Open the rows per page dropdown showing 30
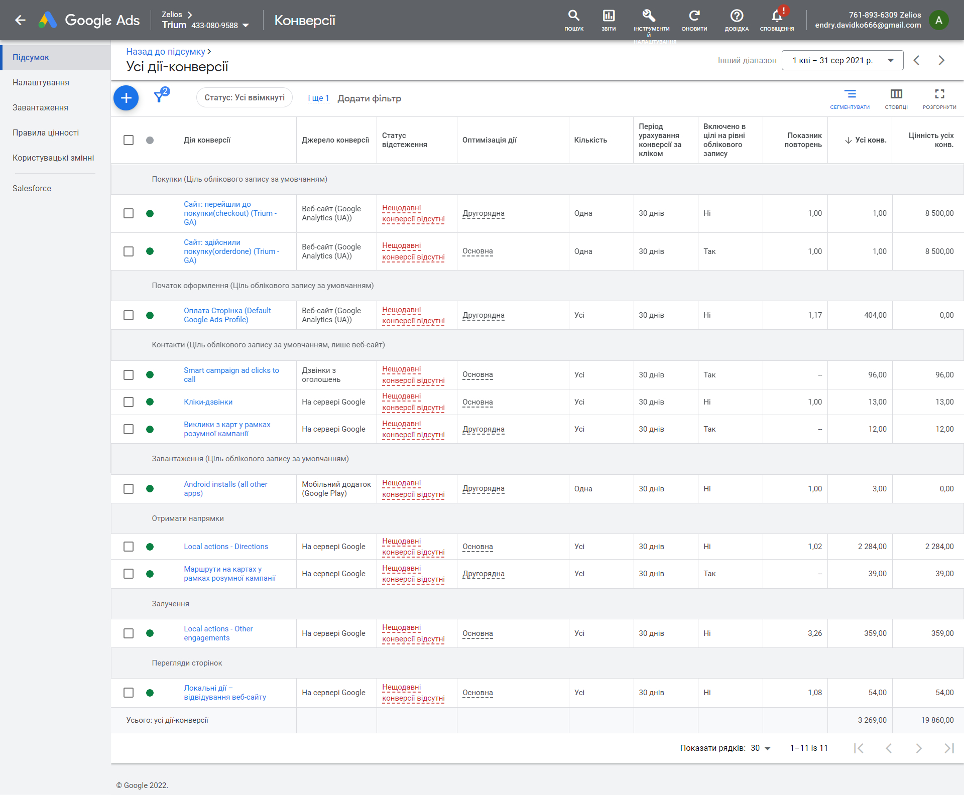This screenshot has height=795, width=964. click(761, 748)
